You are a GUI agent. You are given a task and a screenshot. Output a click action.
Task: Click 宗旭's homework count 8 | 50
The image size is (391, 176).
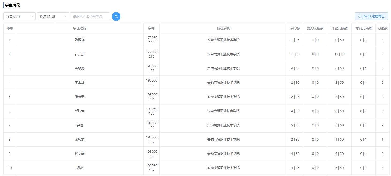point(339,125)
